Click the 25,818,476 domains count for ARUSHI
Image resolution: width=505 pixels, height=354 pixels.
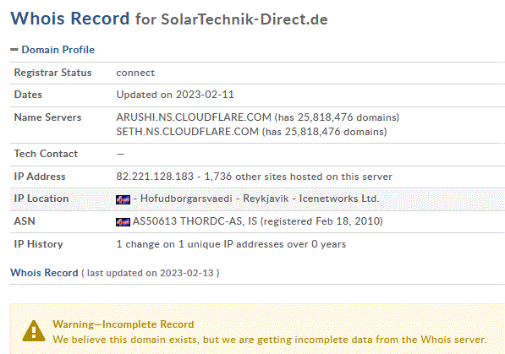(x=347, y=117)
